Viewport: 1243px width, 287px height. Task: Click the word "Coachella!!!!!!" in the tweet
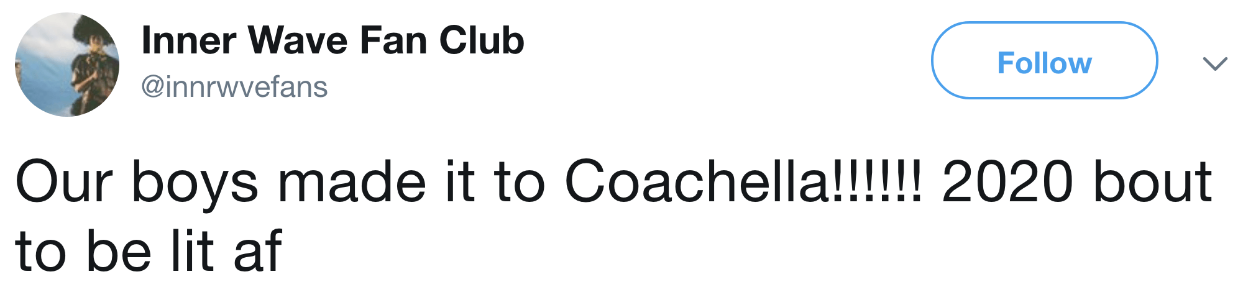point(743,183)
